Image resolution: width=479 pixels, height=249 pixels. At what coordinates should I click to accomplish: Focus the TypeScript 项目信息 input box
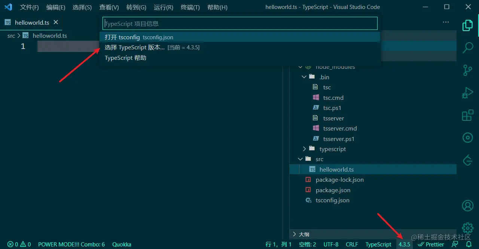point(240,24)
